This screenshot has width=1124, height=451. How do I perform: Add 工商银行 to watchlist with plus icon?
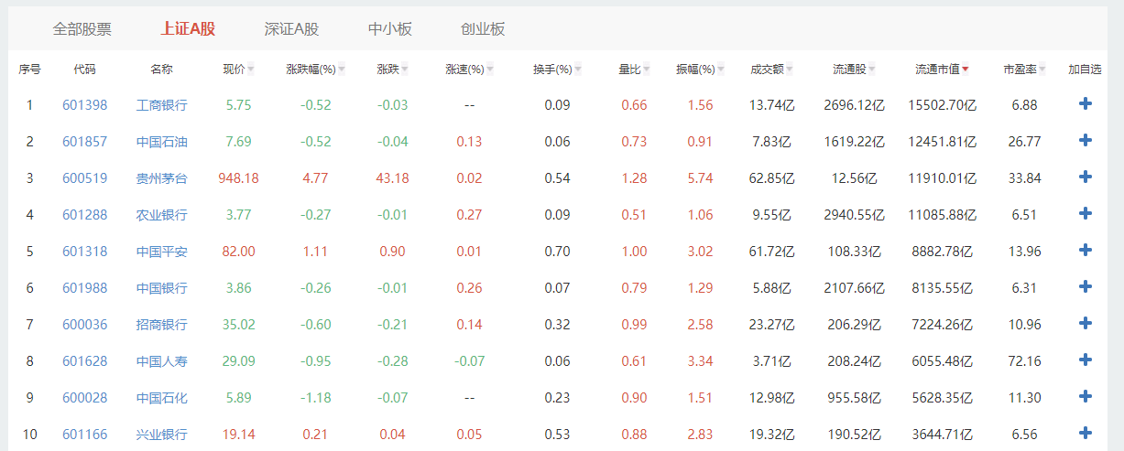pyautogui.click(x=1086, y=104)
